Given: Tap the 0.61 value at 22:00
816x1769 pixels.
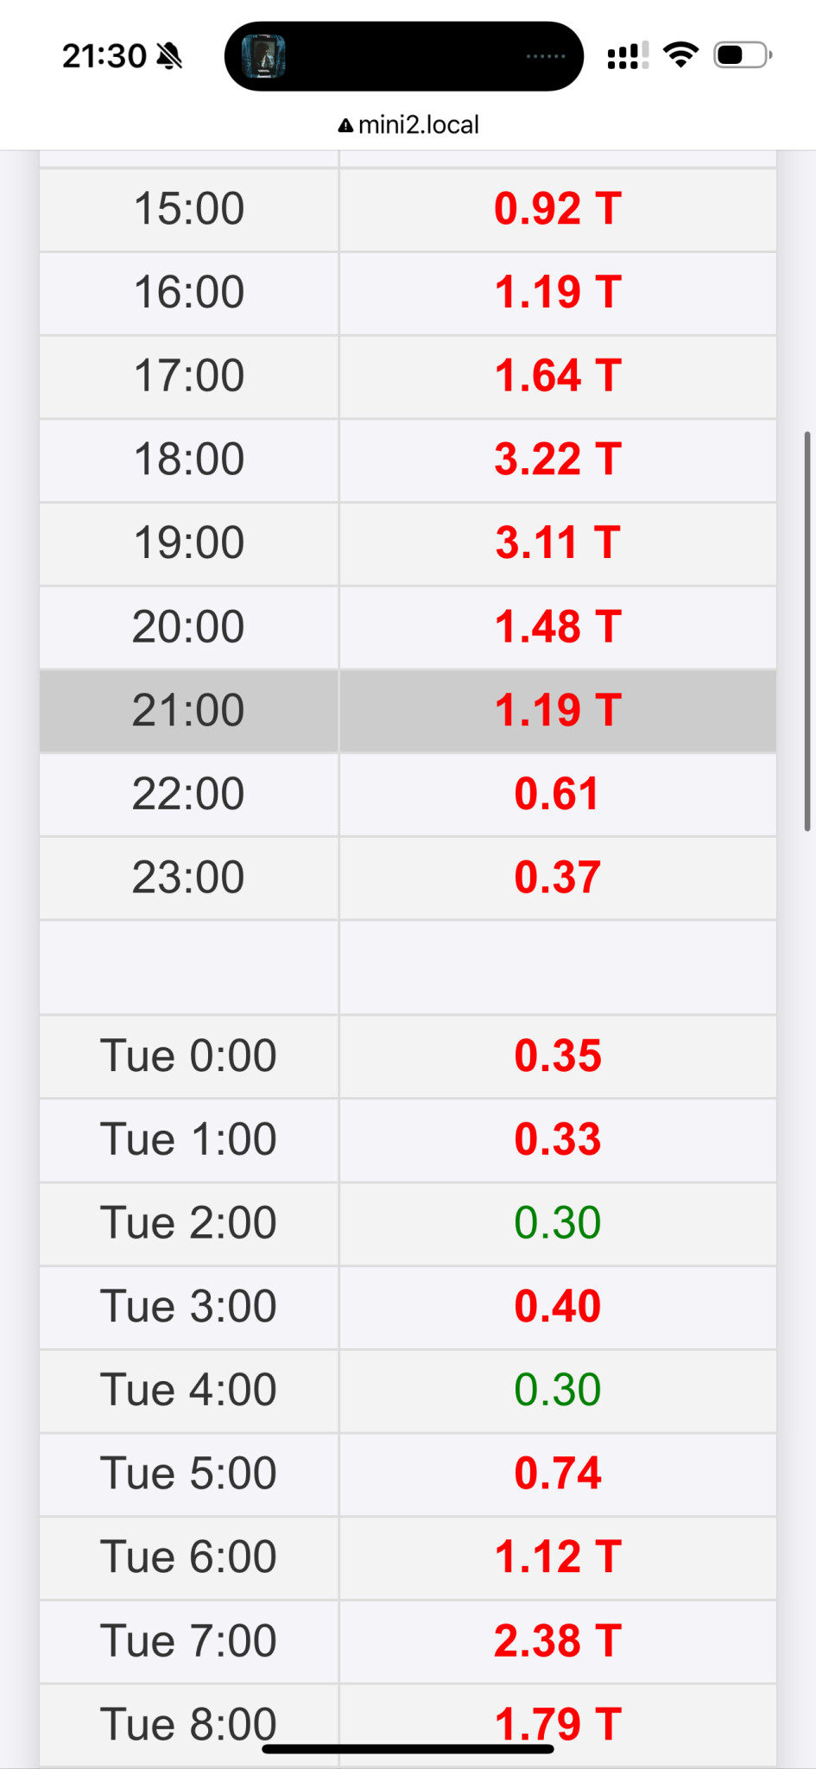Looking at the screenshot, I should pyautogui.click(x=557, y=794).
